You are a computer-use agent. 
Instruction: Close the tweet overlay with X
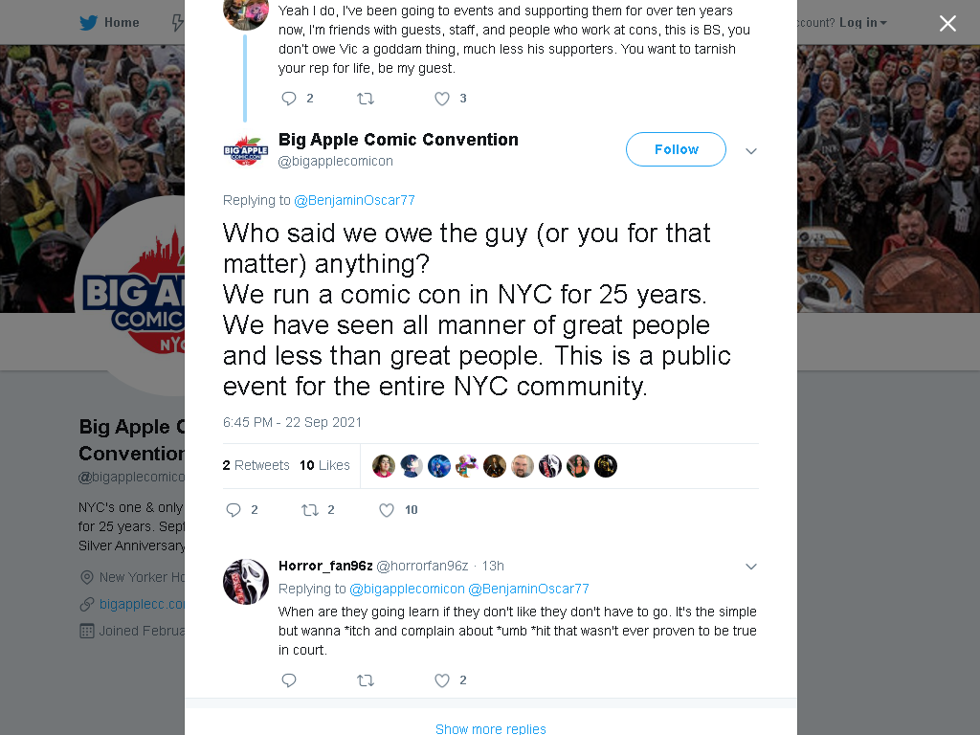(947, 23)
